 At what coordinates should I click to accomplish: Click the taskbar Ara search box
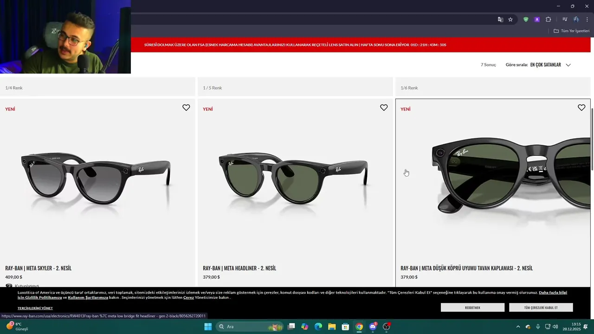[251, 327]
